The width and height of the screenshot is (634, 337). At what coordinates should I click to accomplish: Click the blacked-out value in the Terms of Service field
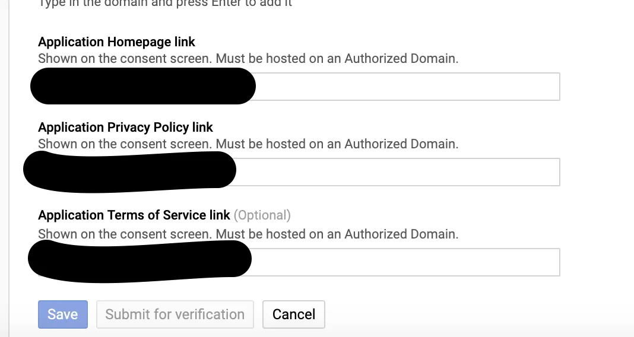click(140, 260)
